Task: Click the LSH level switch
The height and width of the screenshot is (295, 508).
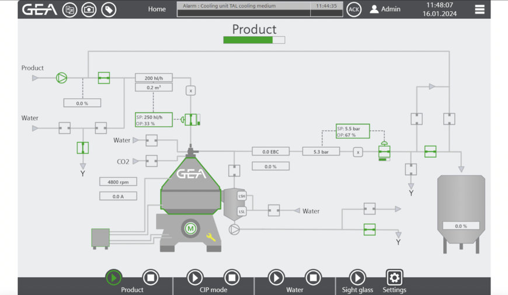Action: click(x=242, y=196)
